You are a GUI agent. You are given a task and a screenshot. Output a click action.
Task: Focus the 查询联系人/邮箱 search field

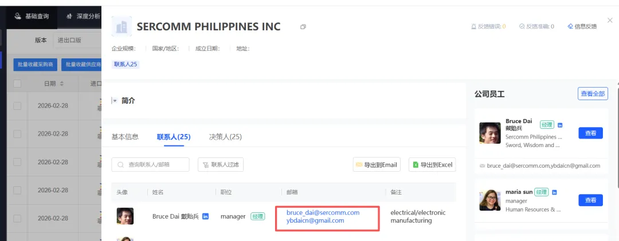[x=150, y=164]
